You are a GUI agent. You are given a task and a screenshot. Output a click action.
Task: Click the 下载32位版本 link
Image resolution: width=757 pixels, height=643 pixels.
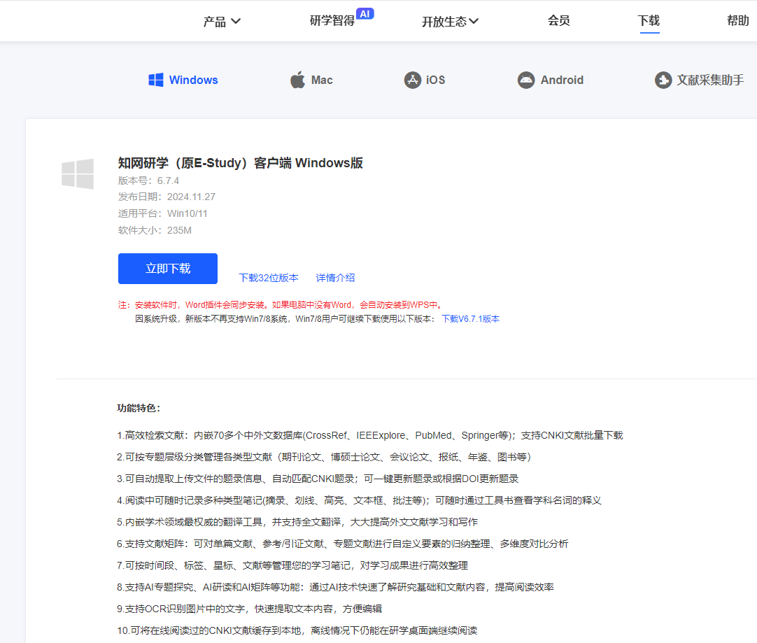(269, 278)
